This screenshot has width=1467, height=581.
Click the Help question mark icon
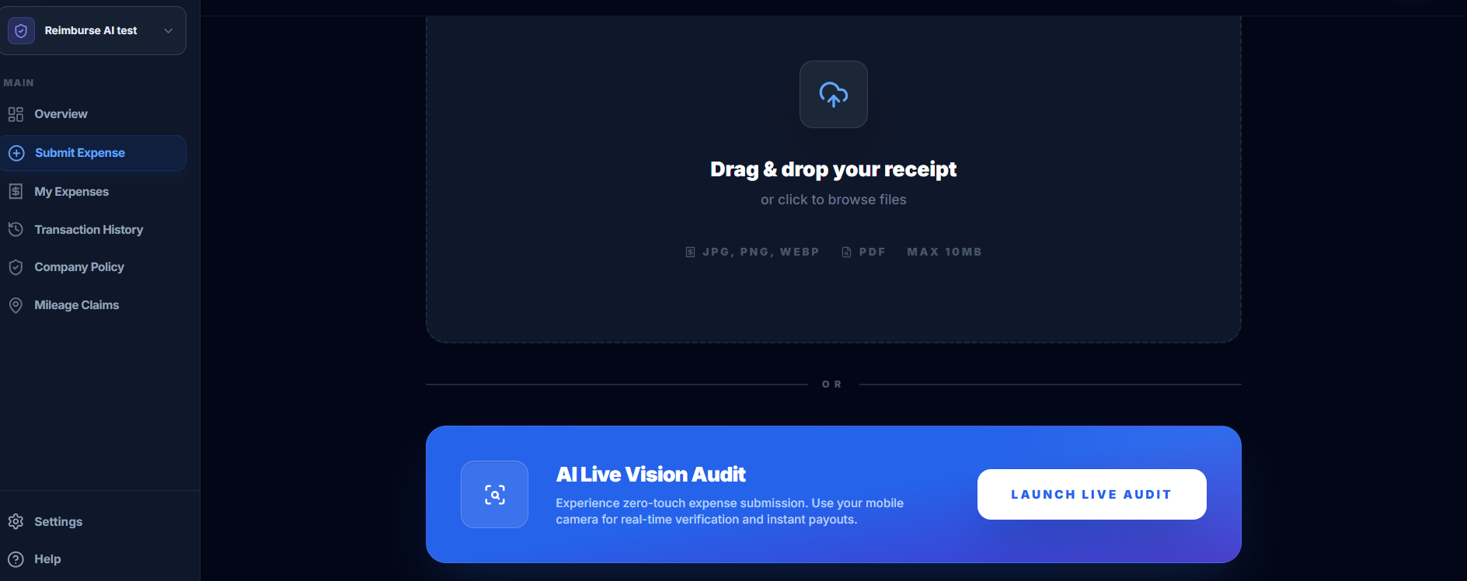pos(16,559)
